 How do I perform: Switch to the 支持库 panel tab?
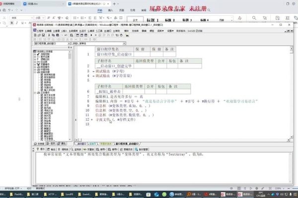39,144
